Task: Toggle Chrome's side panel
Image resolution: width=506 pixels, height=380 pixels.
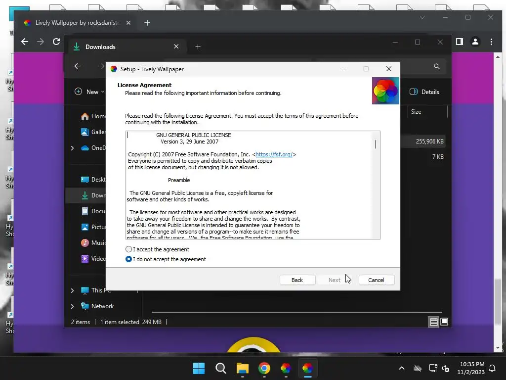Action: click(460, 42)
